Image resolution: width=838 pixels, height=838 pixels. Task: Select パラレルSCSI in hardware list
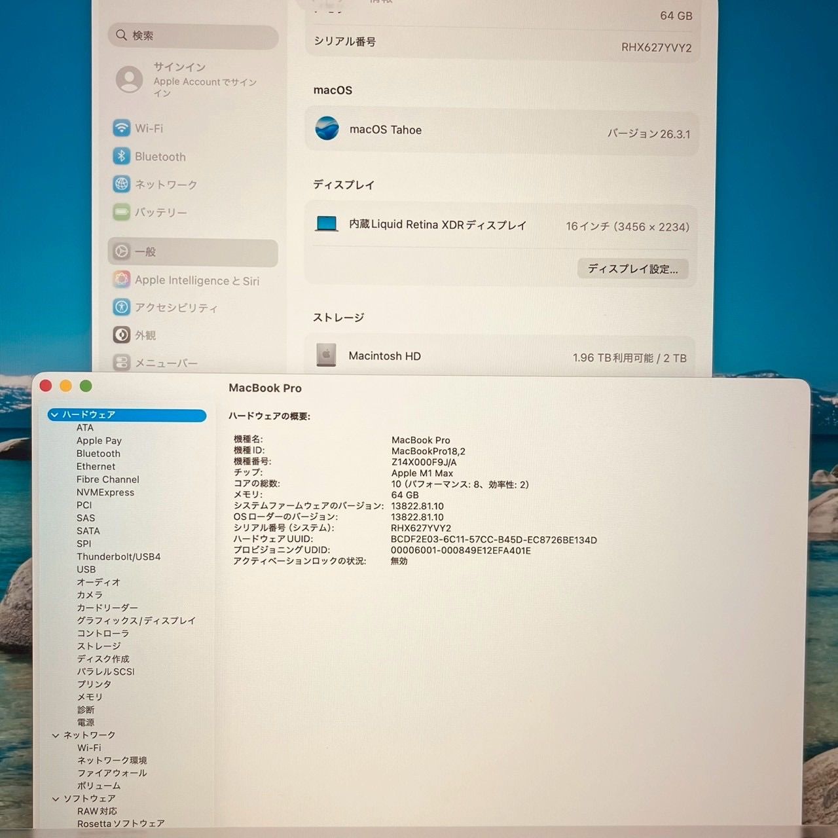pyautogui.click(x=106, y=672)
